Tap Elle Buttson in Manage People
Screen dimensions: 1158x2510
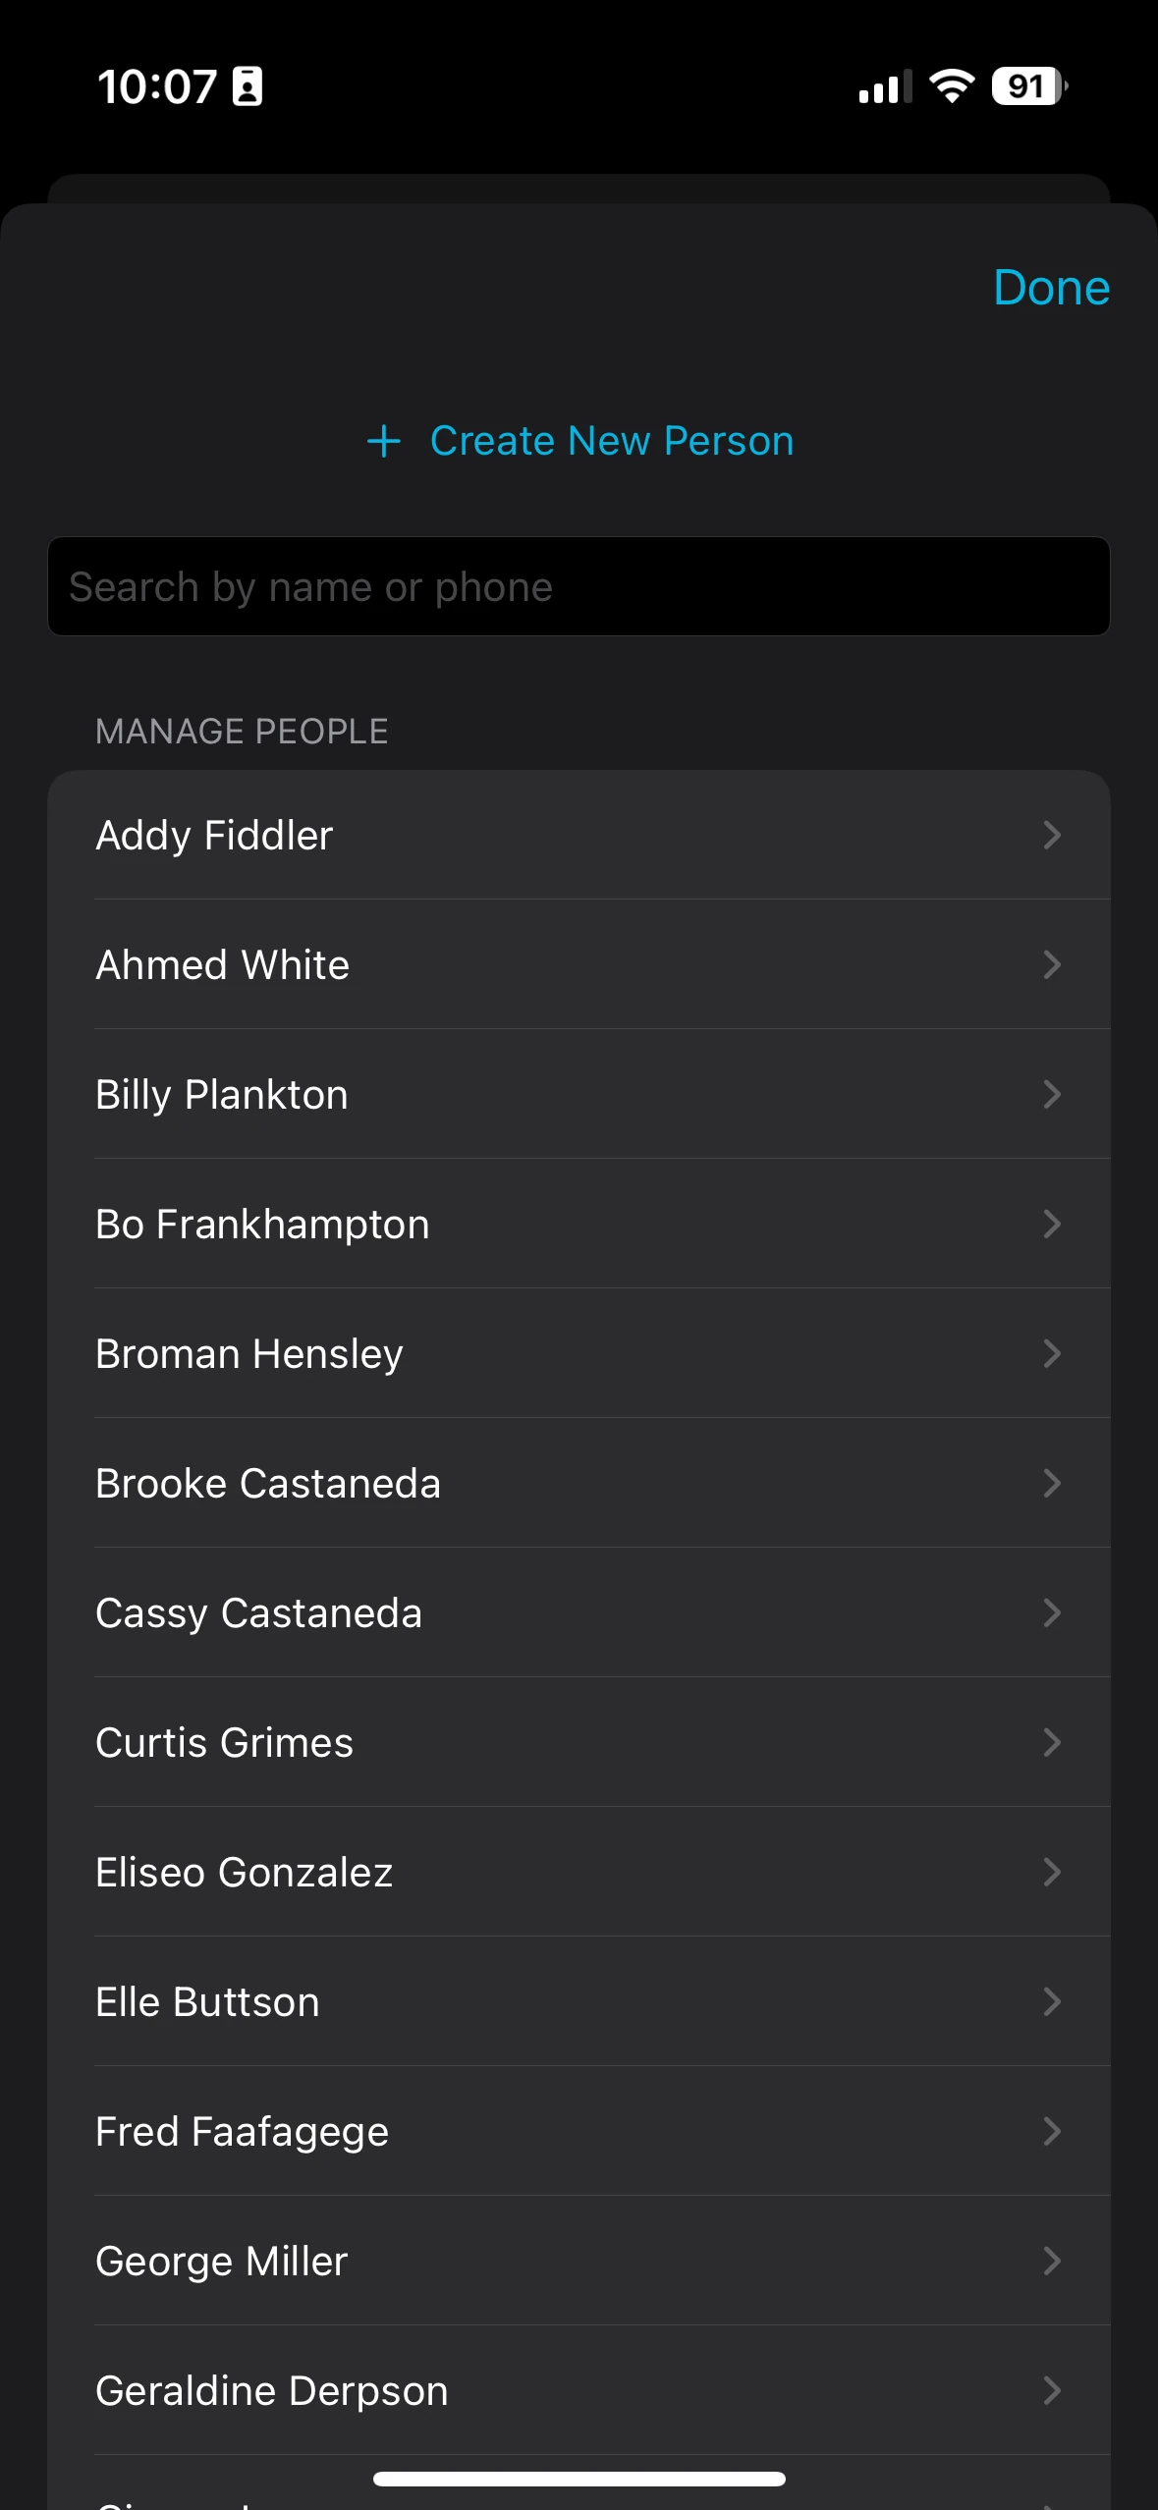[579, 2001]
